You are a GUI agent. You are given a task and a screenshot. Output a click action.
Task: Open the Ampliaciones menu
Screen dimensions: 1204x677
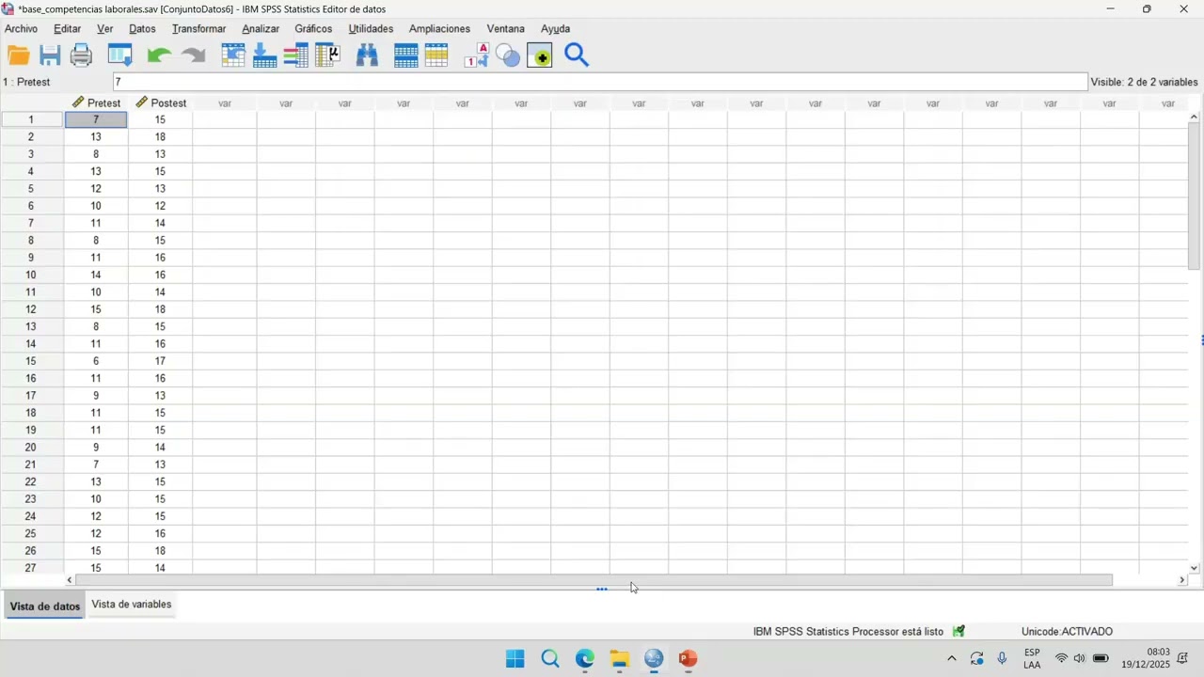coord(439,28)
